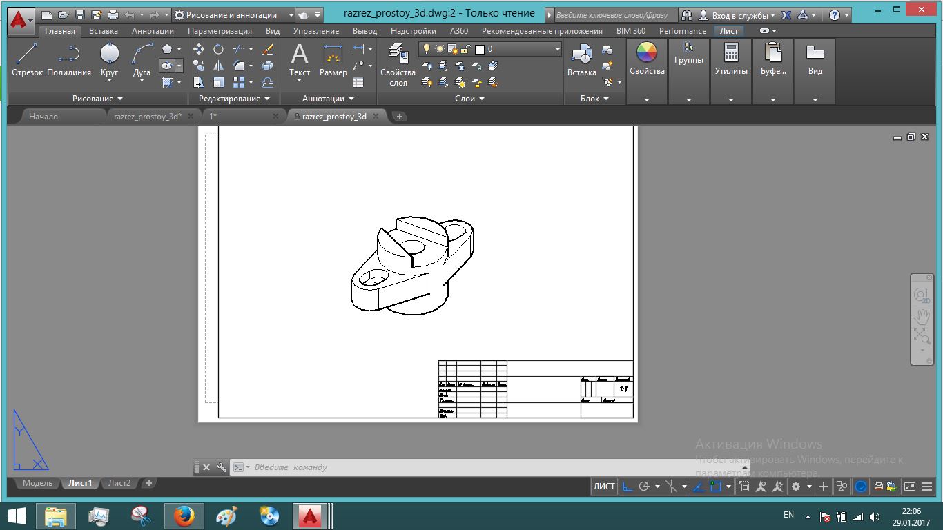Toggle ortho mode in status bar
Image resolution: width=943 pixels, height=530 pixels.
[628, 487]
